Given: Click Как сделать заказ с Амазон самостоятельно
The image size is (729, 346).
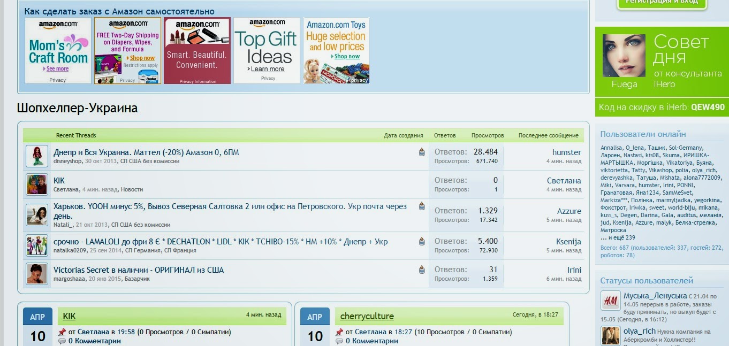Looking at the screenshot, I should 119,11.
